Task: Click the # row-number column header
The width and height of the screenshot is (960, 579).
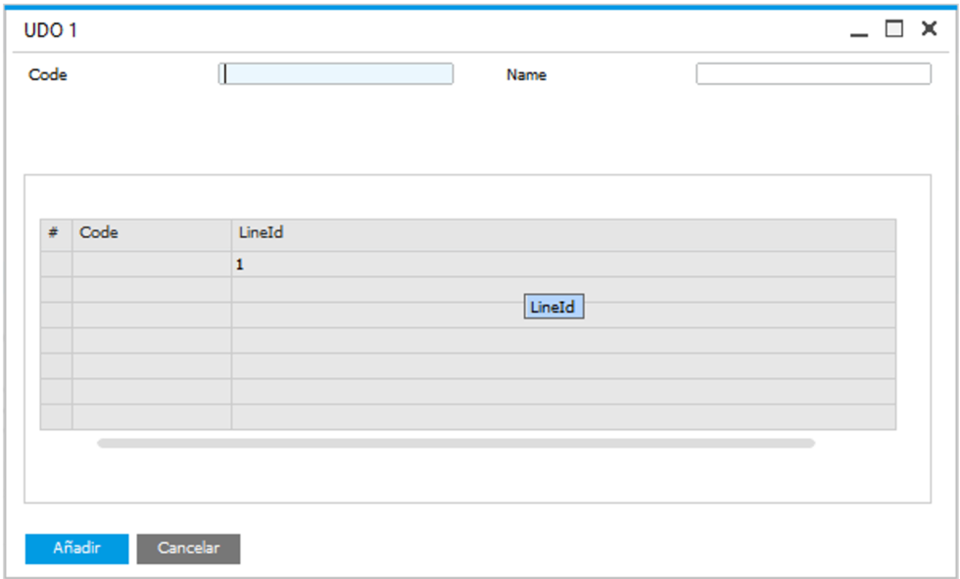Action: [x=56, y=232]
